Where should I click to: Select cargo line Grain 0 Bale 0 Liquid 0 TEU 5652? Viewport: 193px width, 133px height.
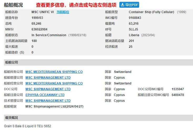(x=27, y=126)
